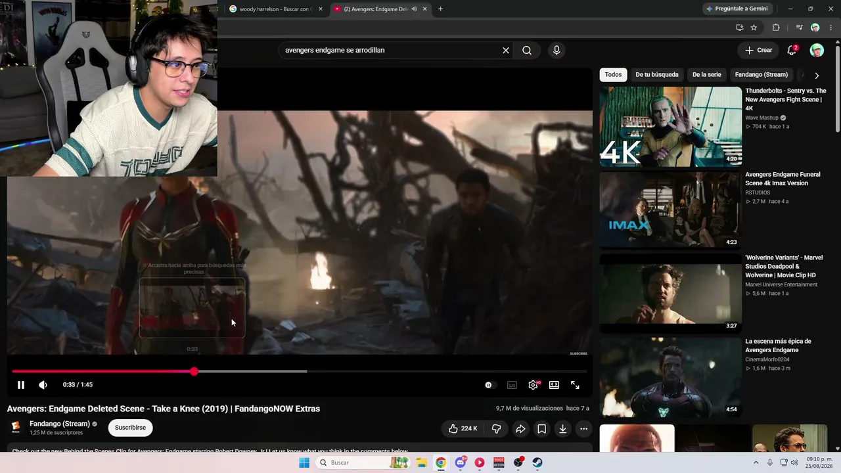Open the YouTube account avatar menu

(x=817, y=51)
